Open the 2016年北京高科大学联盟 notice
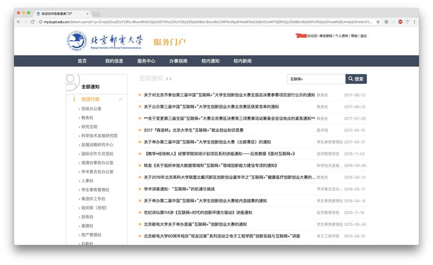433x265 pixels. [x=230, y=178]
